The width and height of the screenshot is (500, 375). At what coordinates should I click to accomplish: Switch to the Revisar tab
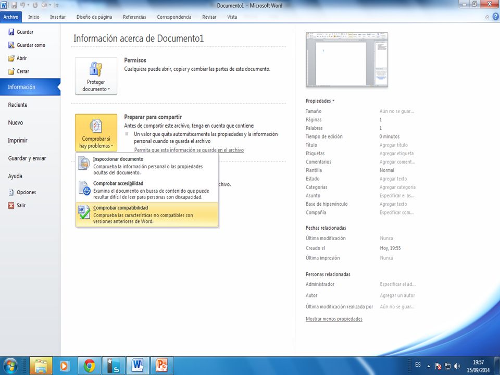click(209, 17)
